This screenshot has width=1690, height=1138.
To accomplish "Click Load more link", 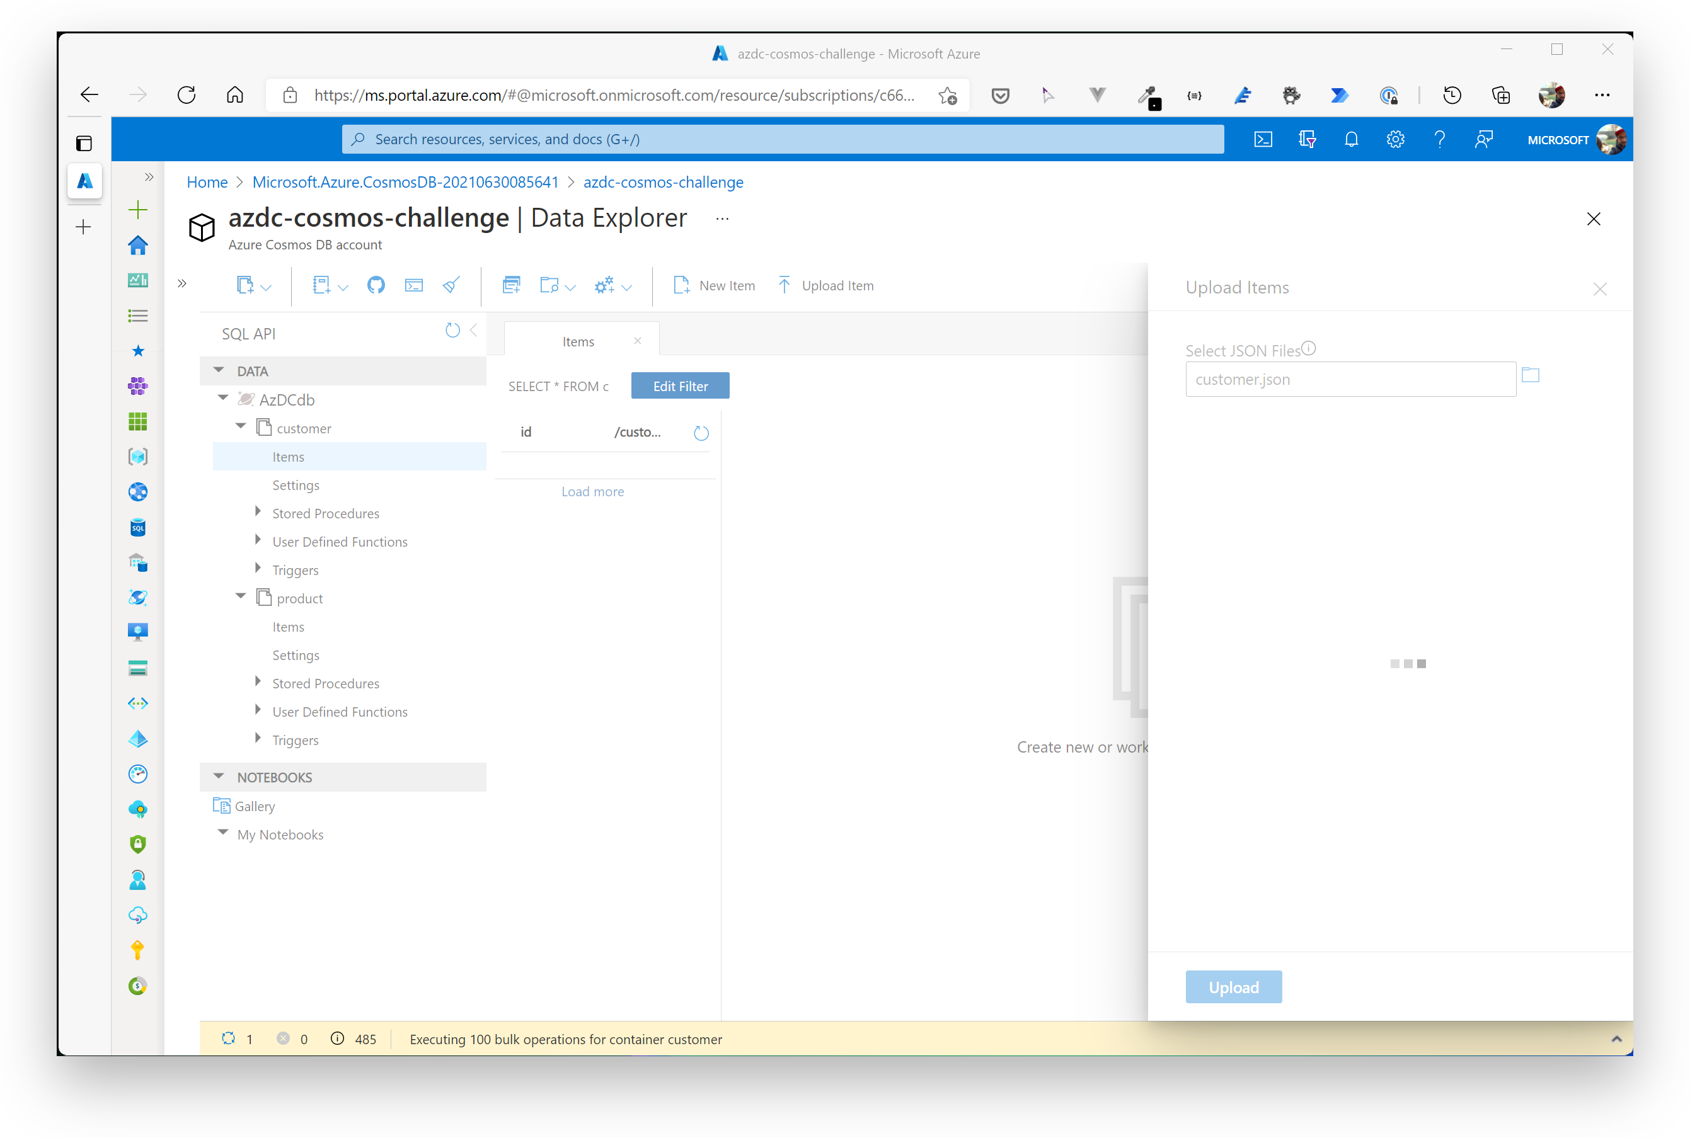I will click(592, 491).
